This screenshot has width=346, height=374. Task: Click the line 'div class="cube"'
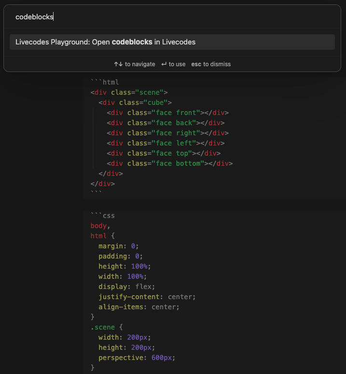pos(135,102)
